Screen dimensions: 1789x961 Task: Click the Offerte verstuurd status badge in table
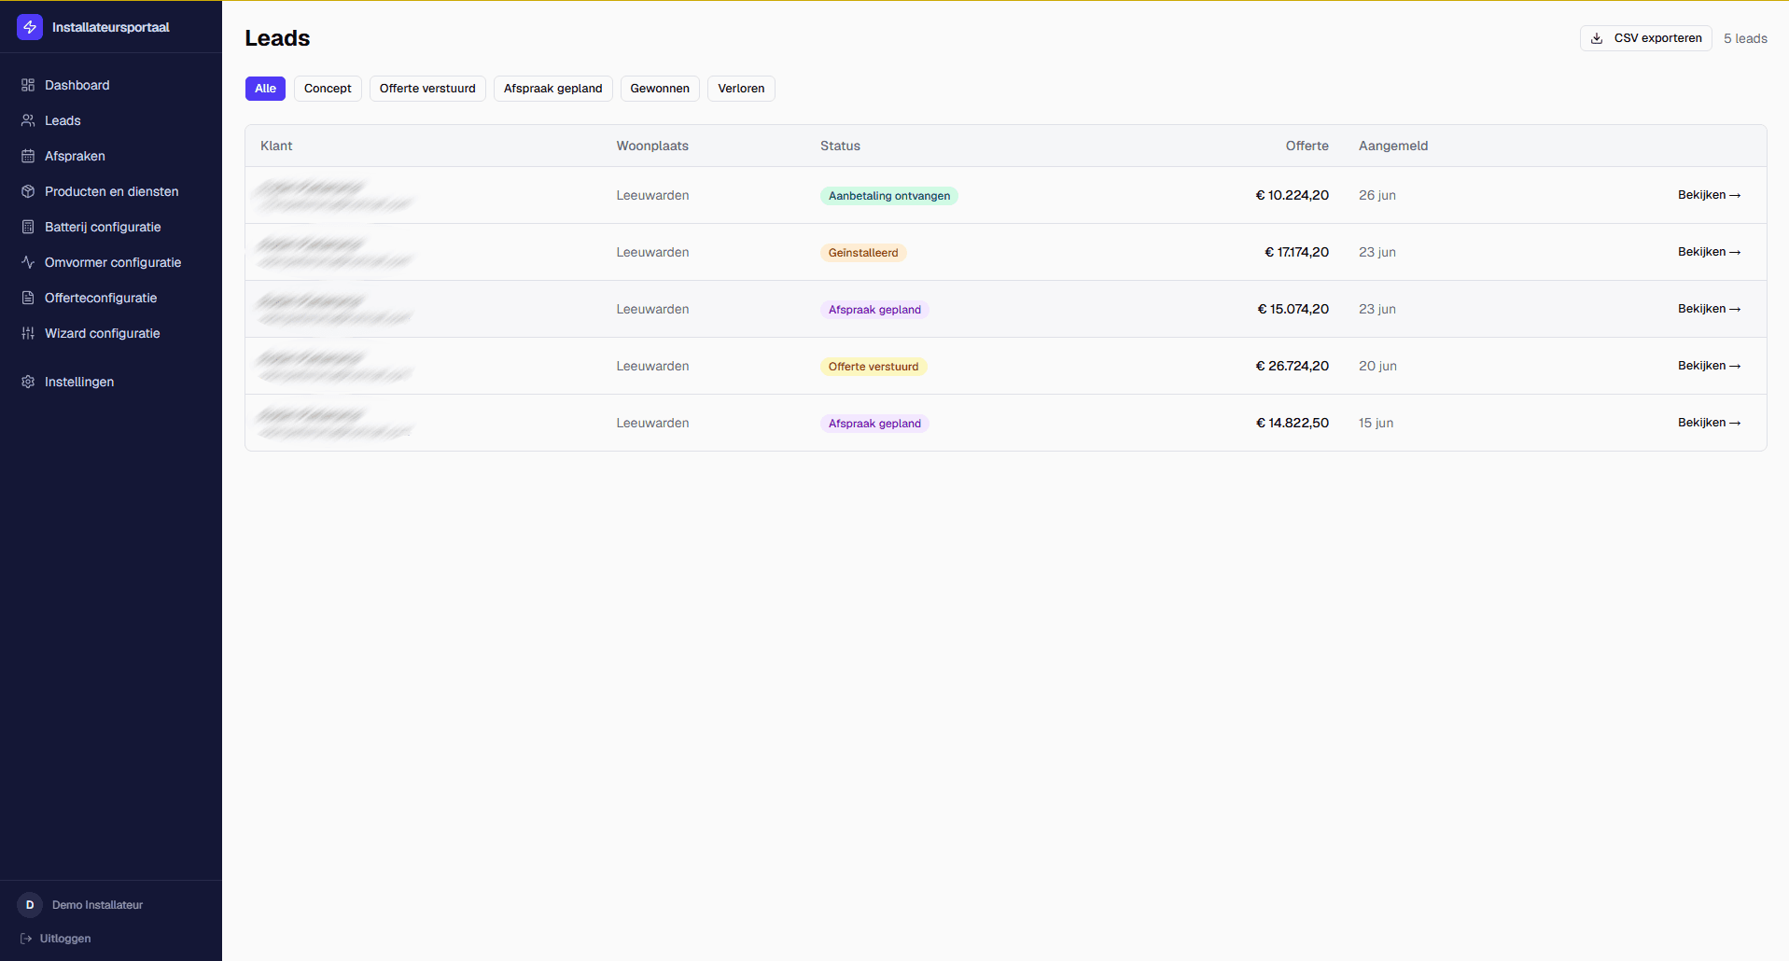point(874,367)
